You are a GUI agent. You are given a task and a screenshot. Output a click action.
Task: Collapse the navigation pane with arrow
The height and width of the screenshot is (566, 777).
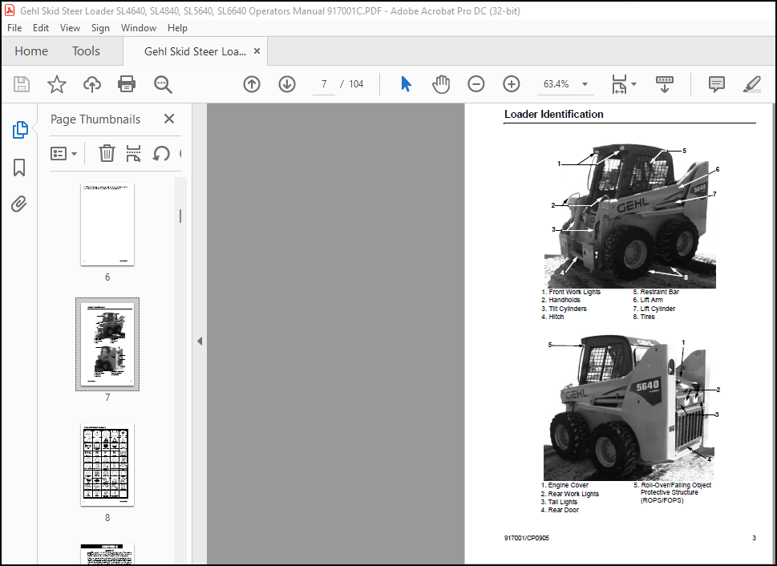pyautogui.click(x=200, y=341)
